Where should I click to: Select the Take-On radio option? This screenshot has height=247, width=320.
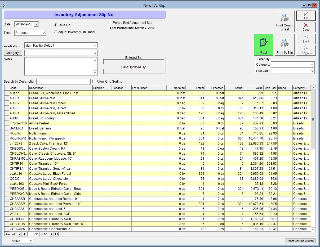click(56, 25)
